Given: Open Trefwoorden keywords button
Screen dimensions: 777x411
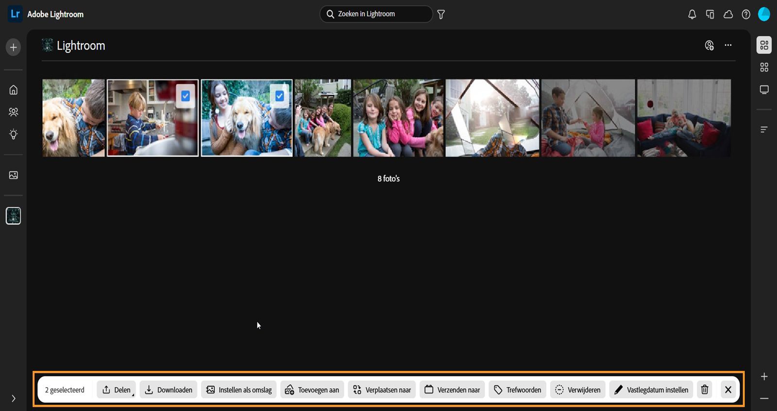Looking at the screenshot, I should click(518, 390).
